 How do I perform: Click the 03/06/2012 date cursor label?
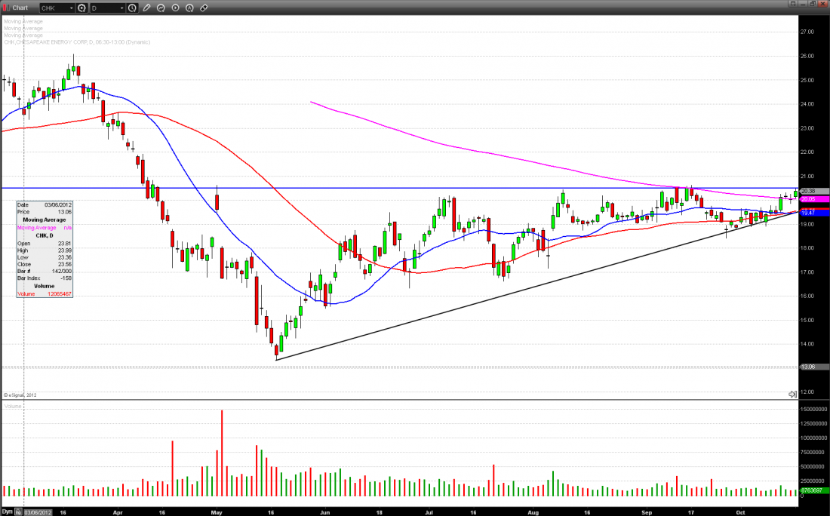[x=38, y=511]
